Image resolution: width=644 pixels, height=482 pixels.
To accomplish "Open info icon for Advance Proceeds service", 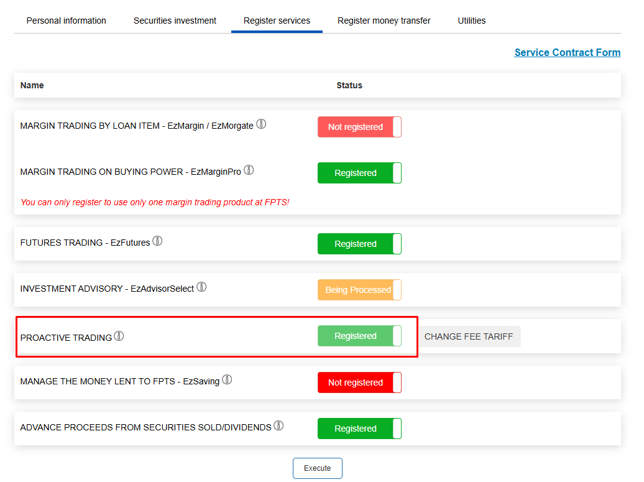I will point(278,425).
